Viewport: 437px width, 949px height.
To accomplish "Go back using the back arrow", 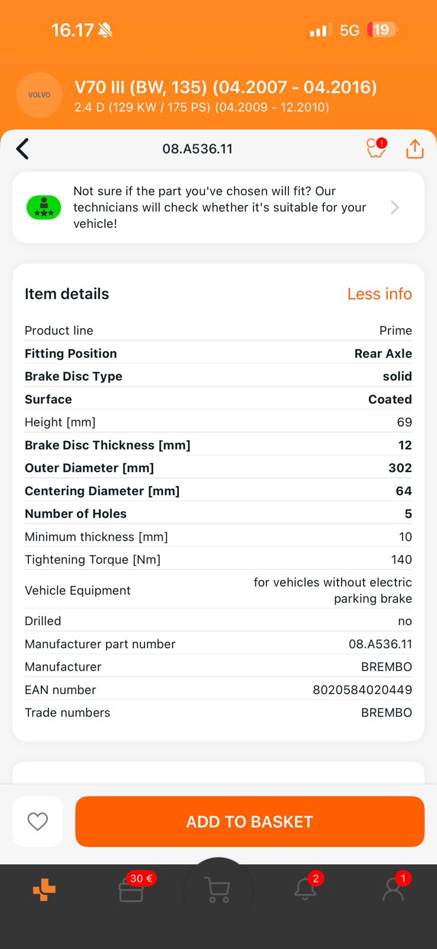I will [23, 149].
